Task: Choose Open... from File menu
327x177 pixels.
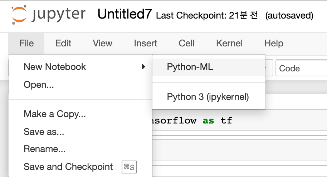Action: (81, 85)
